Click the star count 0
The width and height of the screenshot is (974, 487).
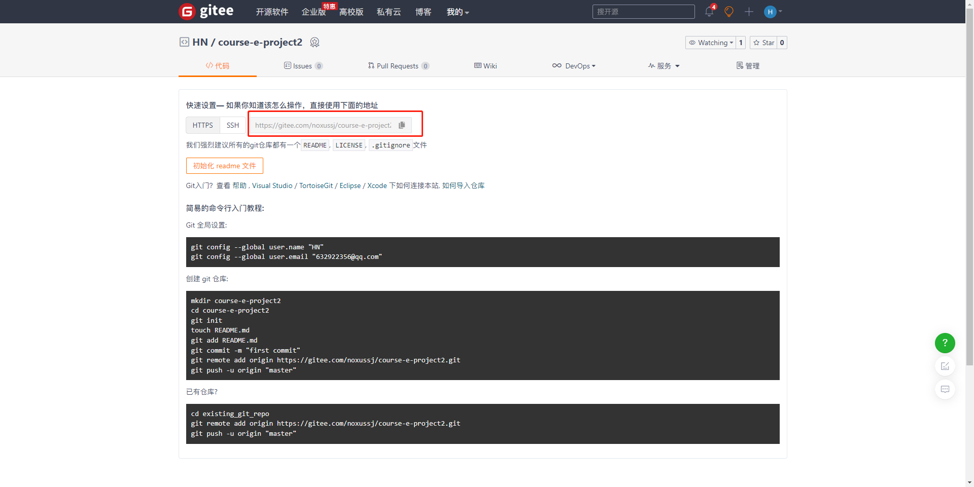(x=782, y=43)
